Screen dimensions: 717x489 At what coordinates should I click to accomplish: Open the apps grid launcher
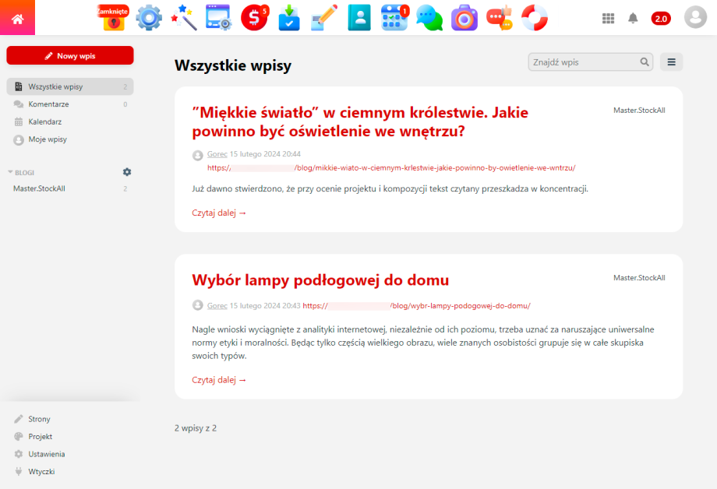[609, 18]
